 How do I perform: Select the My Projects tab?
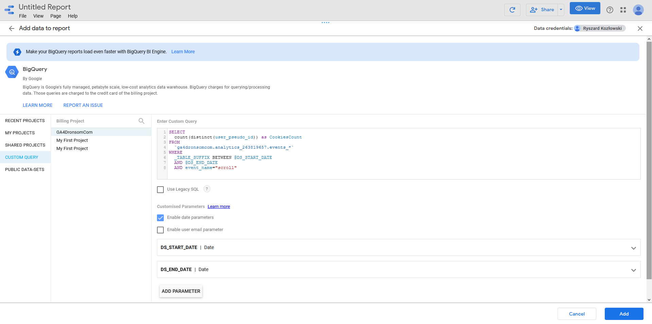[x=25, y=133]
